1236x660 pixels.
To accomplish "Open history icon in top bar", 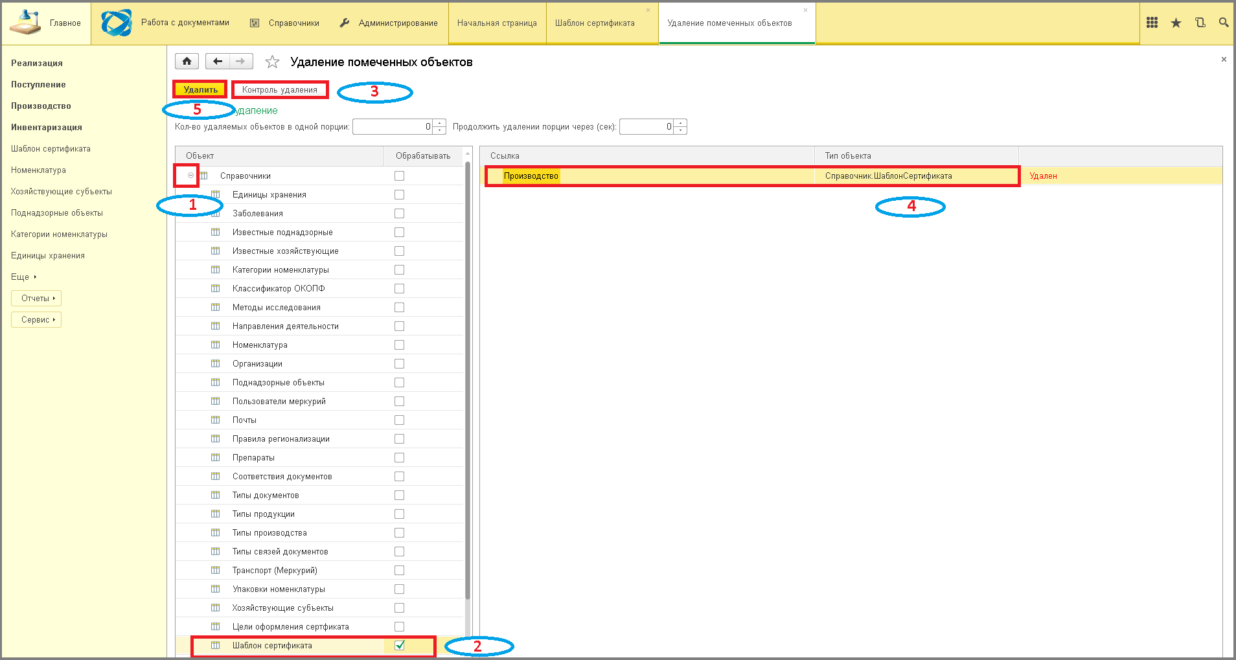I will [1200, 23].
